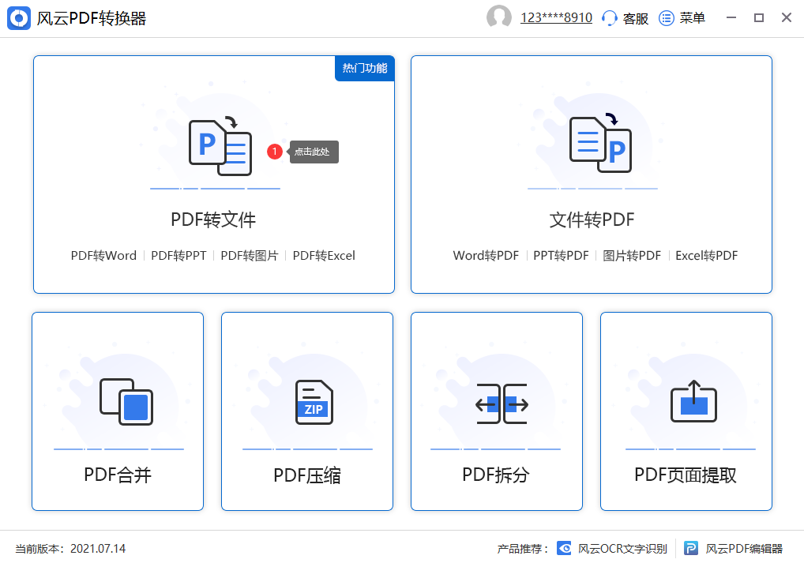Viewport: 804px width, 563px height.
Task: Open the PDF页面提取 extract icon
Action: coord(693,402)
